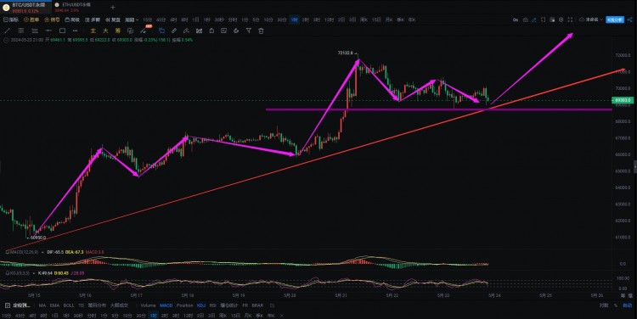Expand the MACD(12,26,9) indicator settings arrow
This screenshot has width=637, height=319.
(42, 252)
